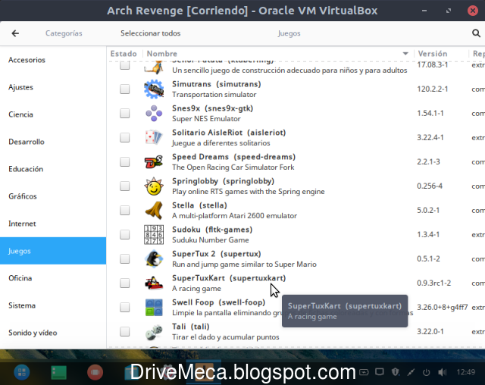Tick the SuperTux 2 checkbox

click(124, 258)
